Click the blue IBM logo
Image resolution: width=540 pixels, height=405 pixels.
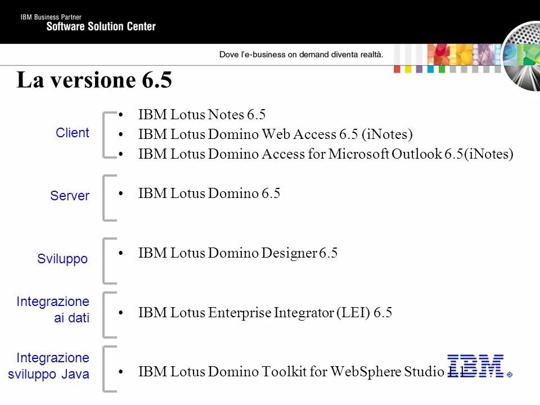(x=479, y=366)
